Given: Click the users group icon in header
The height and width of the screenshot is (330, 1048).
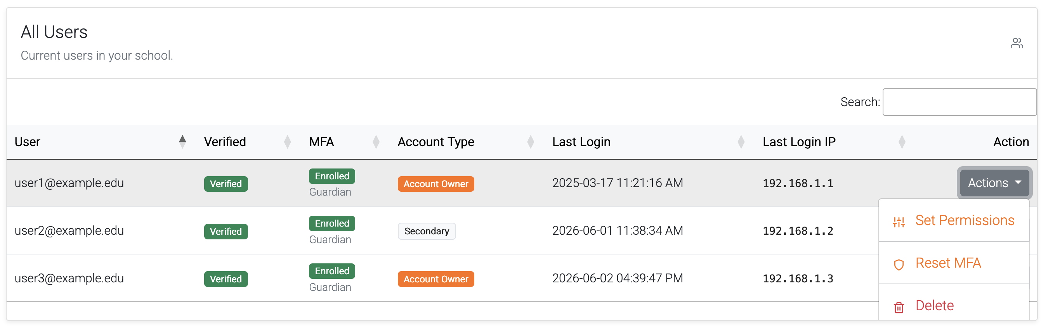Looking at the screenshot, I should pyautogui.click(x=1016, y=43).
